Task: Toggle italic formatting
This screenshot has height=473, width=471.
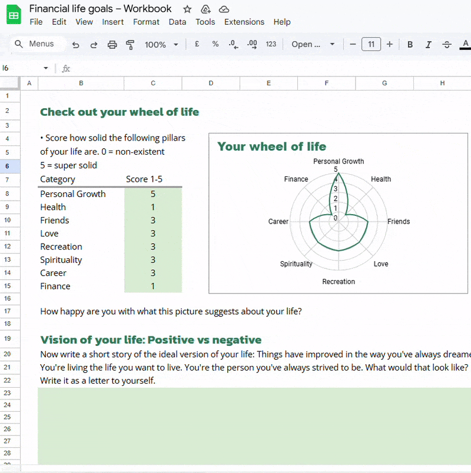Action: coord(428,45)
